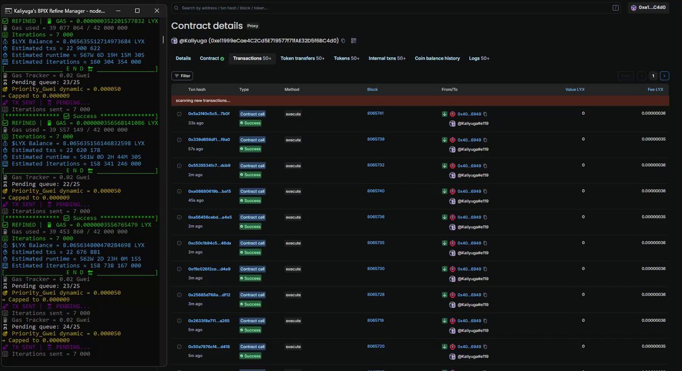This screenshot has width=682, height=371.
Task: Click the Block column header
Action: [372, 90]
